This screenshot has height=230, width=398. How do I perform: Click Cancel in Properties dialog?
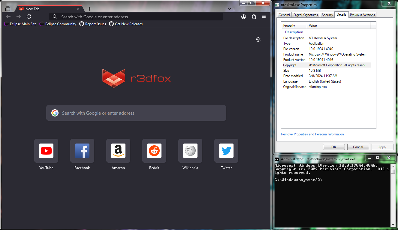358,147
